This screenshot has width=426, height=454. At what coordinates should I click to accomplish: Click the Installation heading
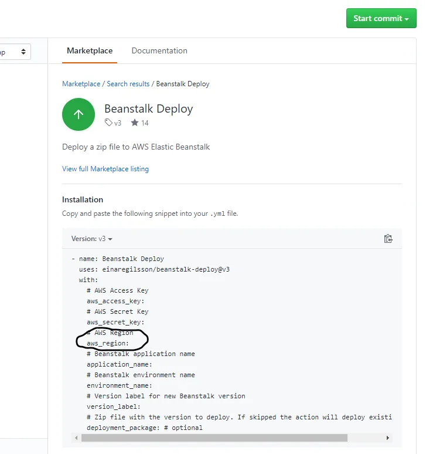[83, 199]
